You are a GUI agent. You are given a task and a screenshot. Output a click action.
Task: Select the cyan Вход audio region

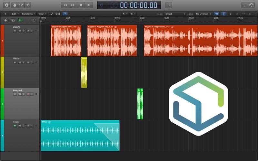(80, 136)
